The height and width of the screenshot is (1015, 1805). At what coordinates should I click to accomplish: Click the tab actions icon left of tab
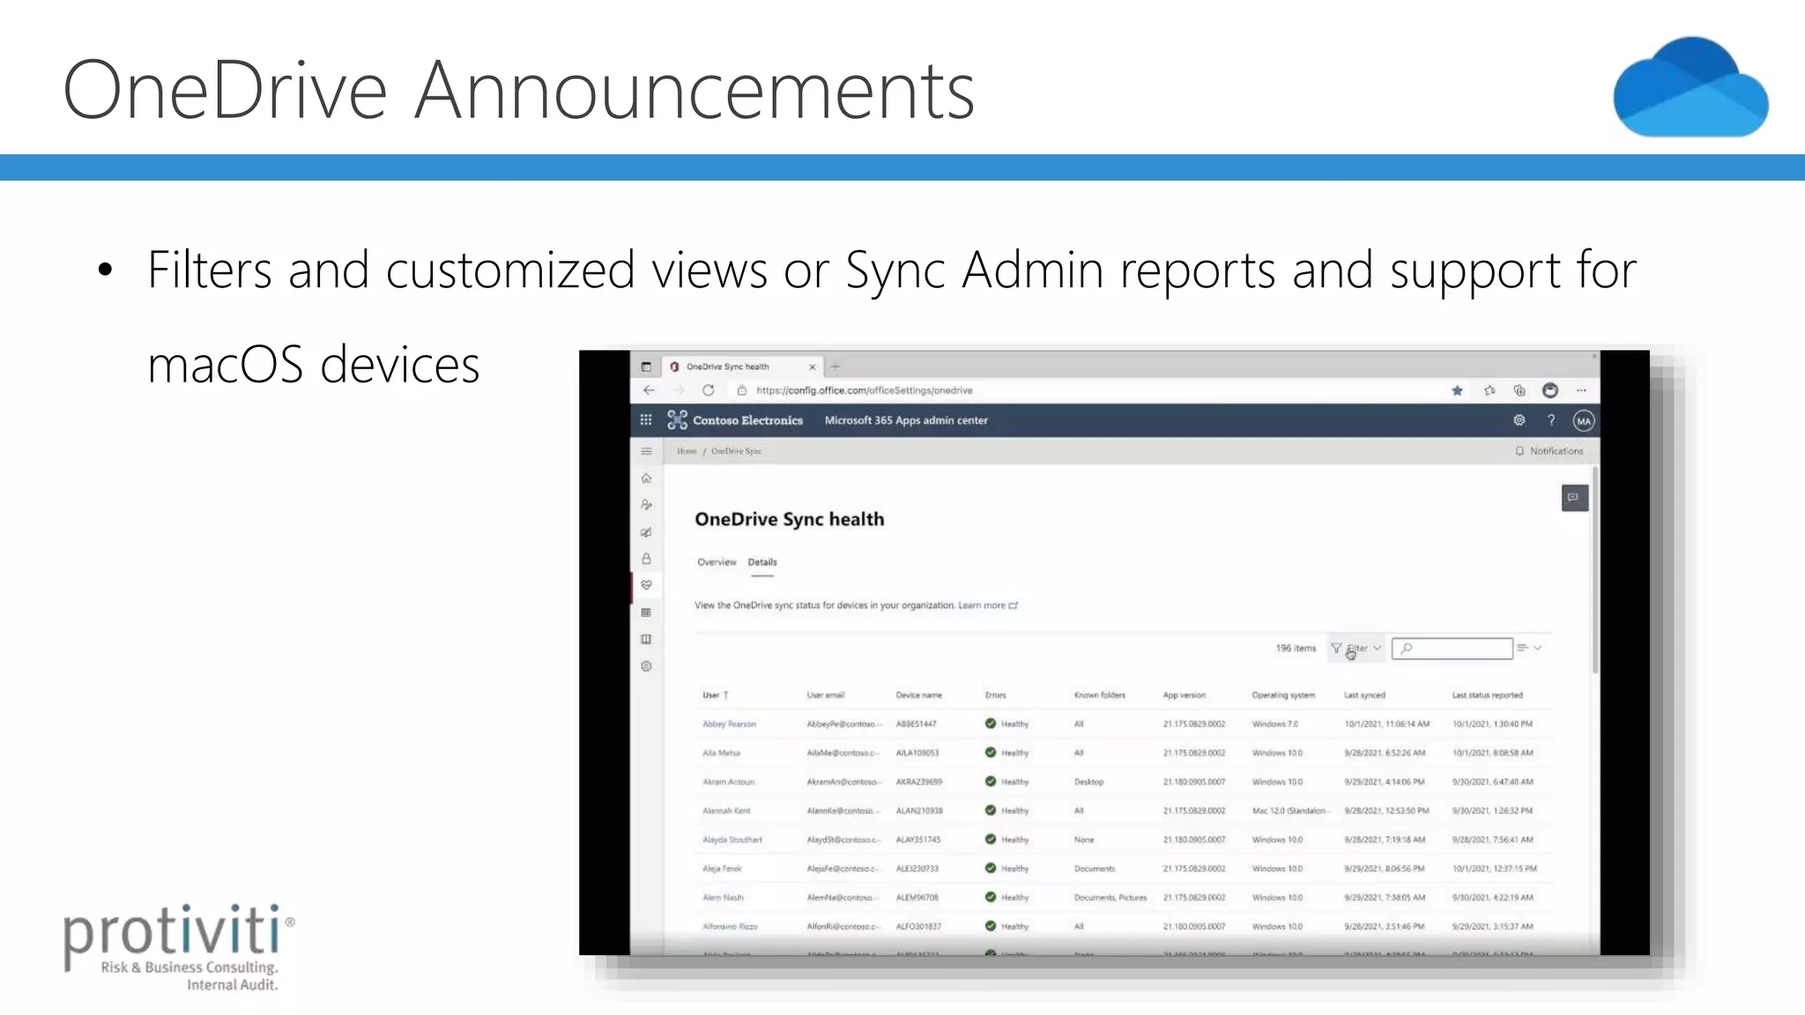[646, 367]
